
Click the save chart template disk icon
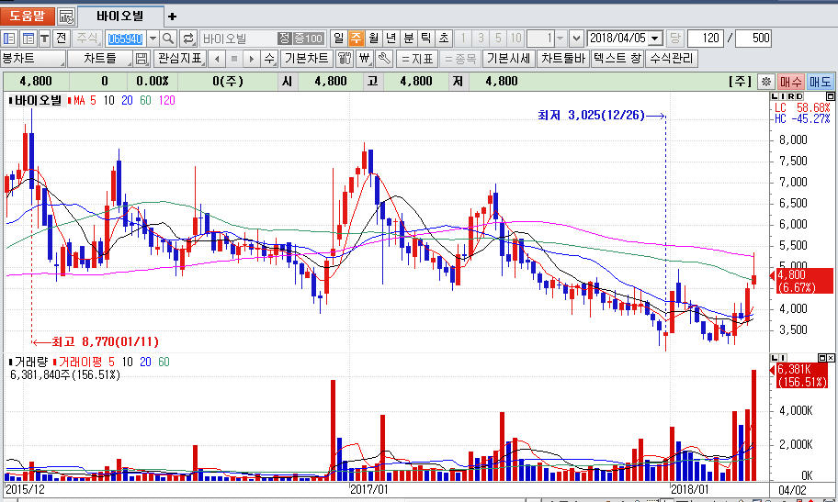tap(142, 59)
